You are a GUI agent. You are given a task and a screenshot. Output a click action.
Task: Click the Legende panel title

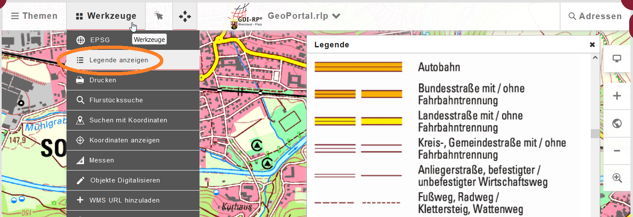coord(332,45)
